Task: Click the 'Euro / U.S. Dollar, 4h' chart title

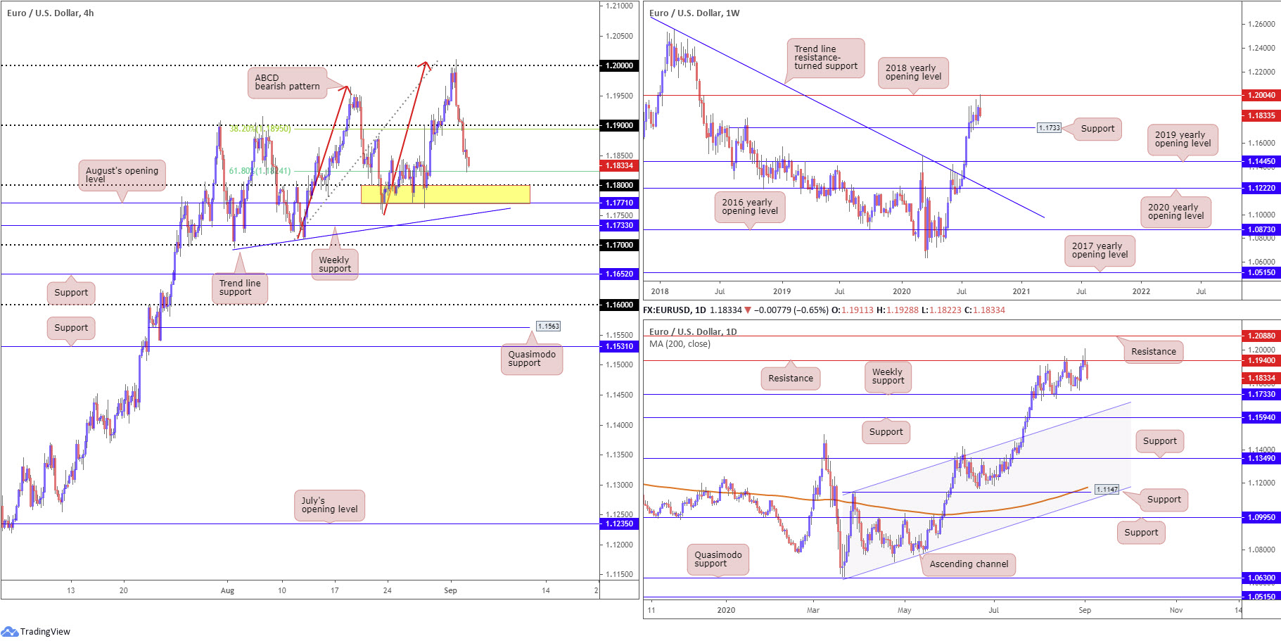Action: tap(50, 13)
